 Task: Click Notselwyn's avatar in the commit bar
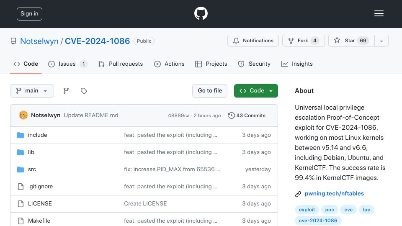[23, 116]
